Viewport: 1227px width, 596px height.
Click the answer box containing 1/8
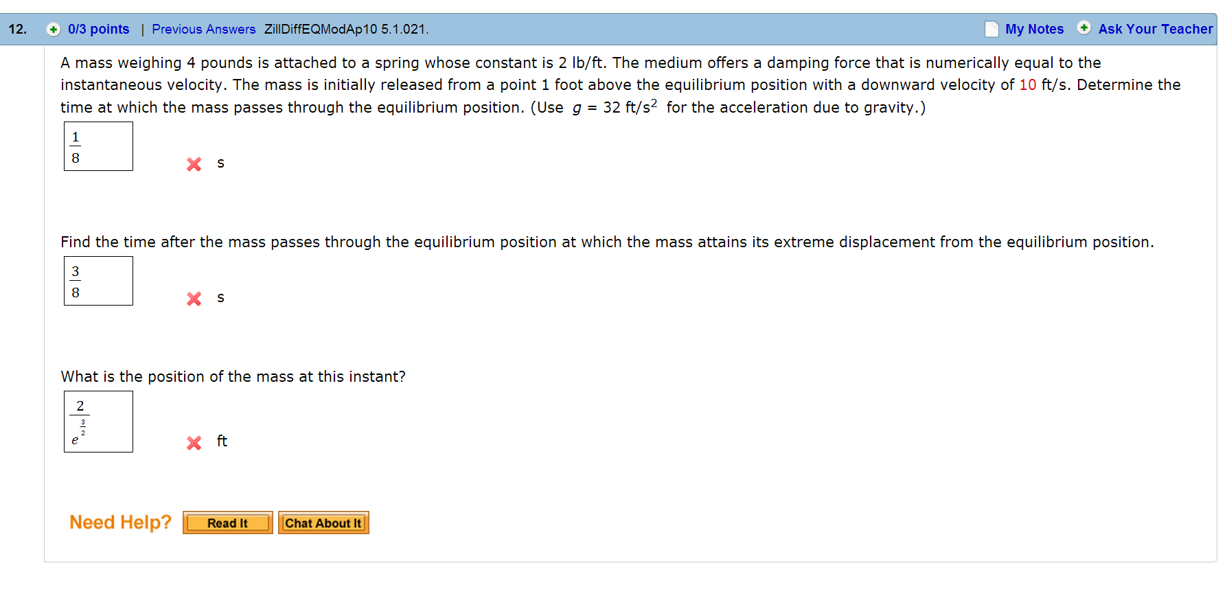click(98, 146)
